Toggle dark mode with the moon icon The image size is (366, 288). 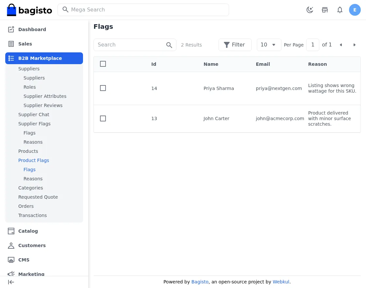point(310,10)
